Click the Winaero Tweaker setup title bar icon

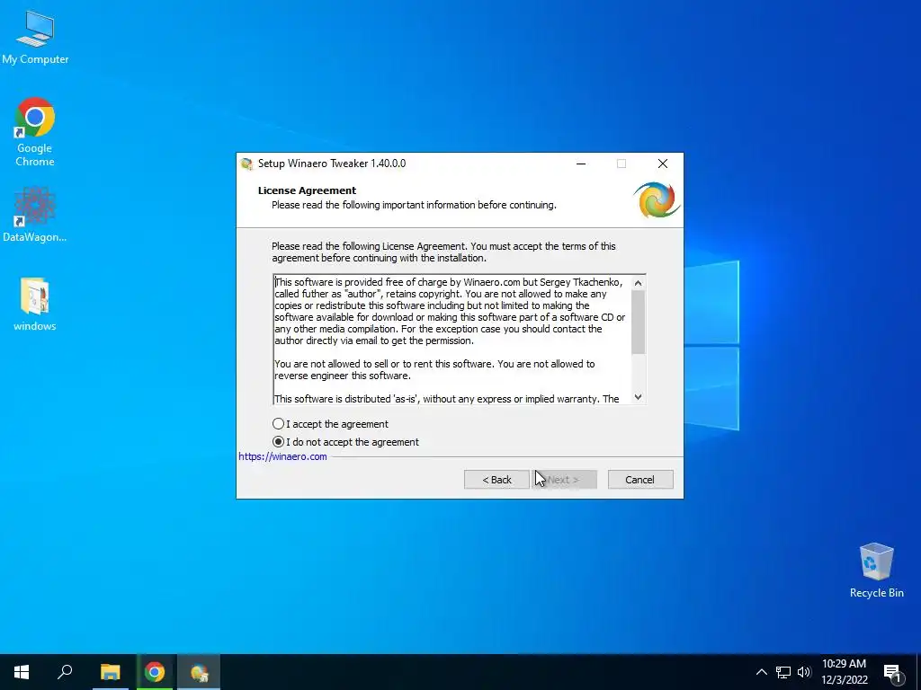point(247,164)
